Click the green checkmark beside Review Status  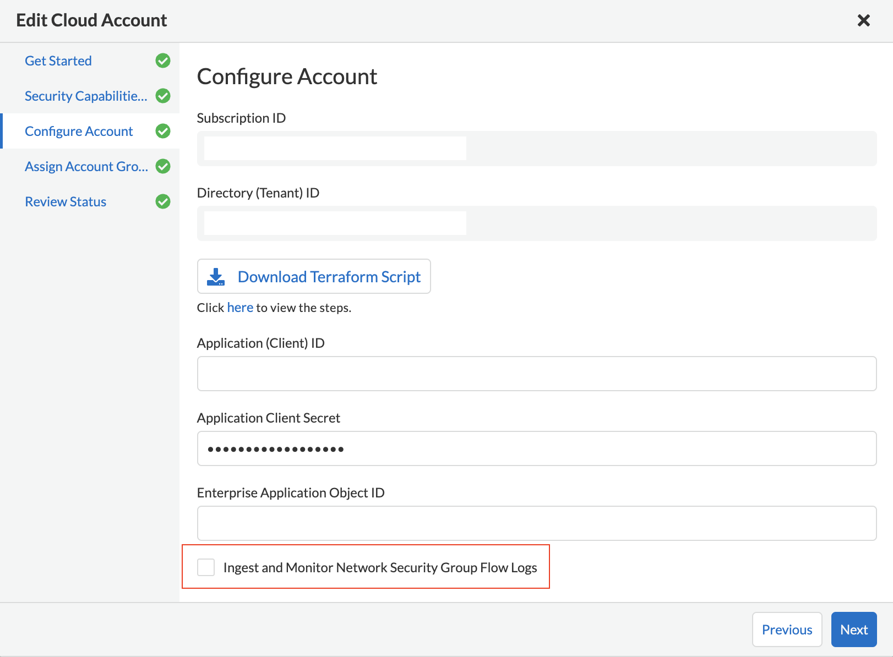[163, 201]
